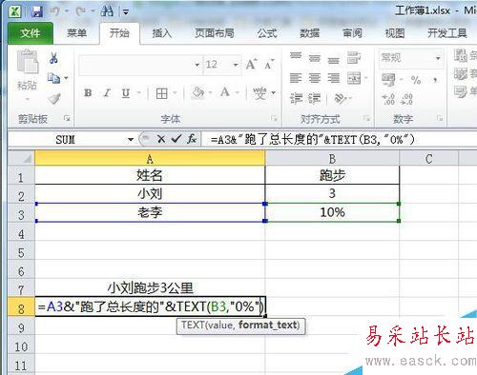Click the fx Insert Function button

192,139
